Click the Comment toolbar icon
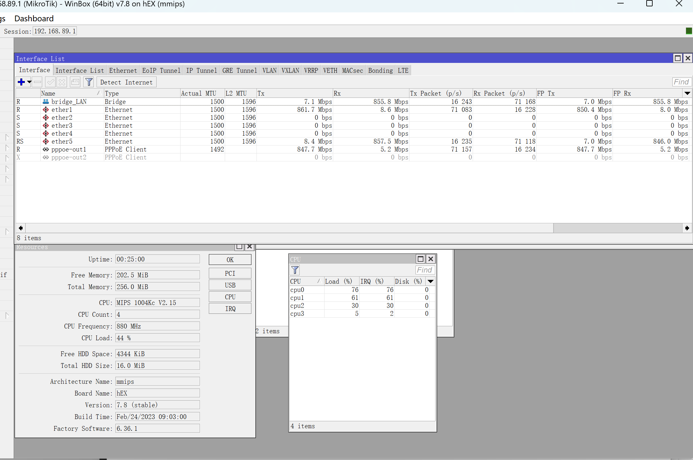The image size is (693, 460). tap(75, 82)
